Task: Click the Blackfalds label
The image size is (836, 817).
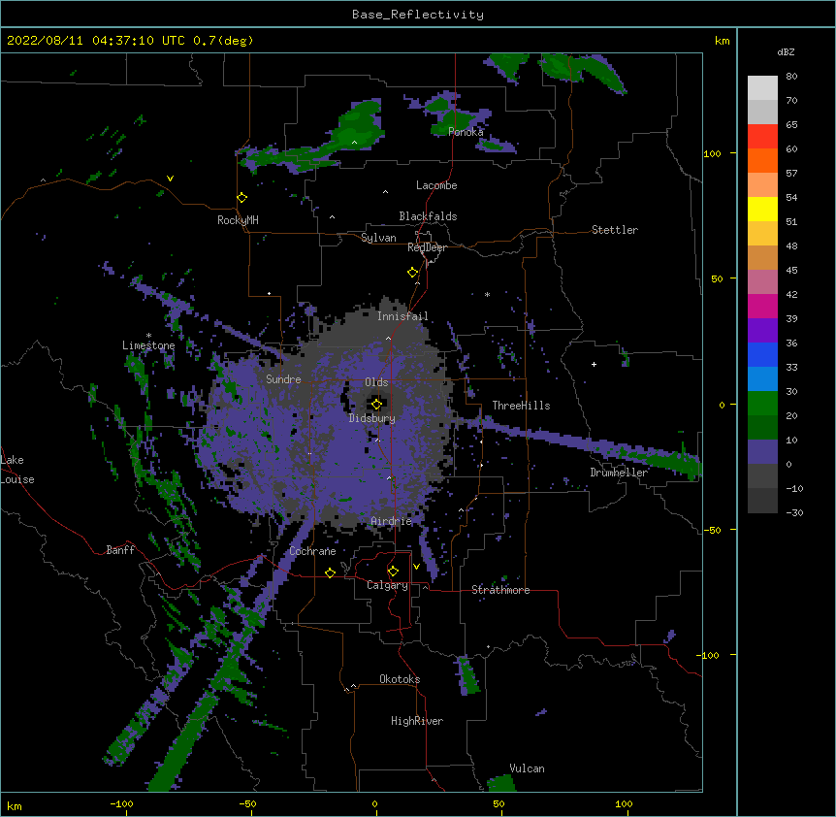Action: pyautogui.click(x=428, y=216)
